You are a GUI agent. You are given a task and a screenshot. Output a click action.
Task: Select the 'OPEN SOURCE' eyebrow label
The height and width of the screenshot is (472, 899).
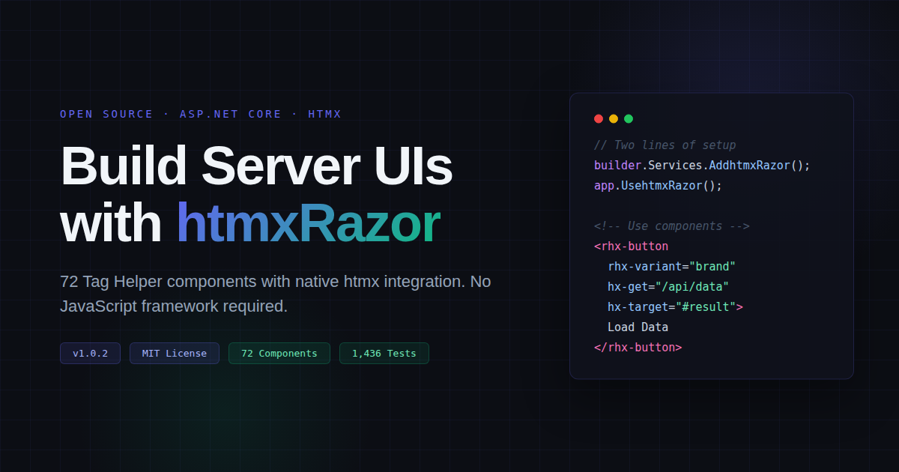click(106, 114)
